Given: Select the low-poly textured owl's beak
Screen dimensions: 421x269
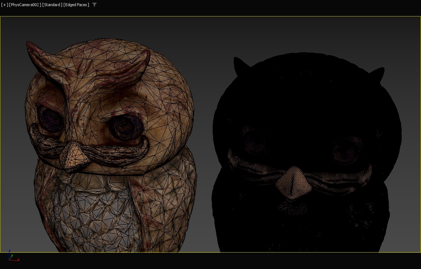Looking at the screenshot, I should [x=74, y=155].
